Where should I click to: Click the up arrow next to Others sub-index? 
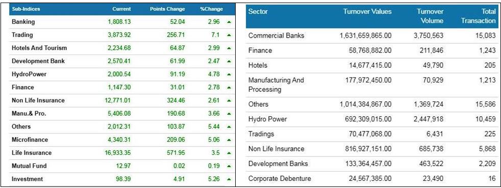(x=229, y=127)
